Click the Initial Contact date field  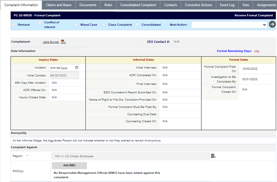tap(64, 75)
